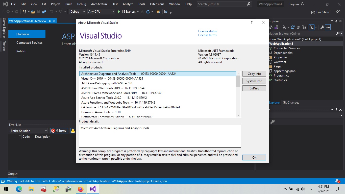Open the File menu
The image size is (345, 194).
[13, 4]
